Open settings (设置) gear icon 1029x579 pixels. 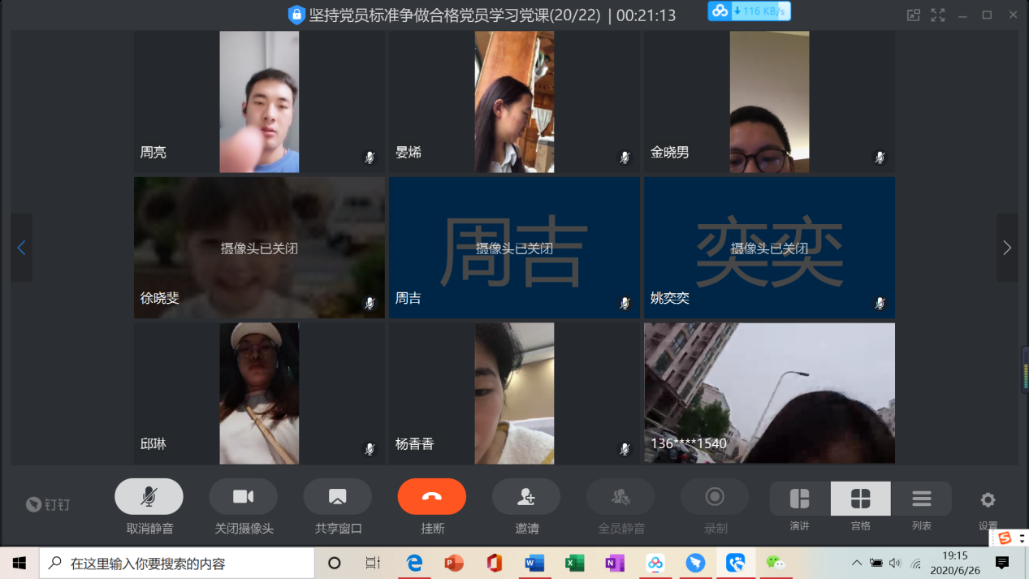[988, 500]
